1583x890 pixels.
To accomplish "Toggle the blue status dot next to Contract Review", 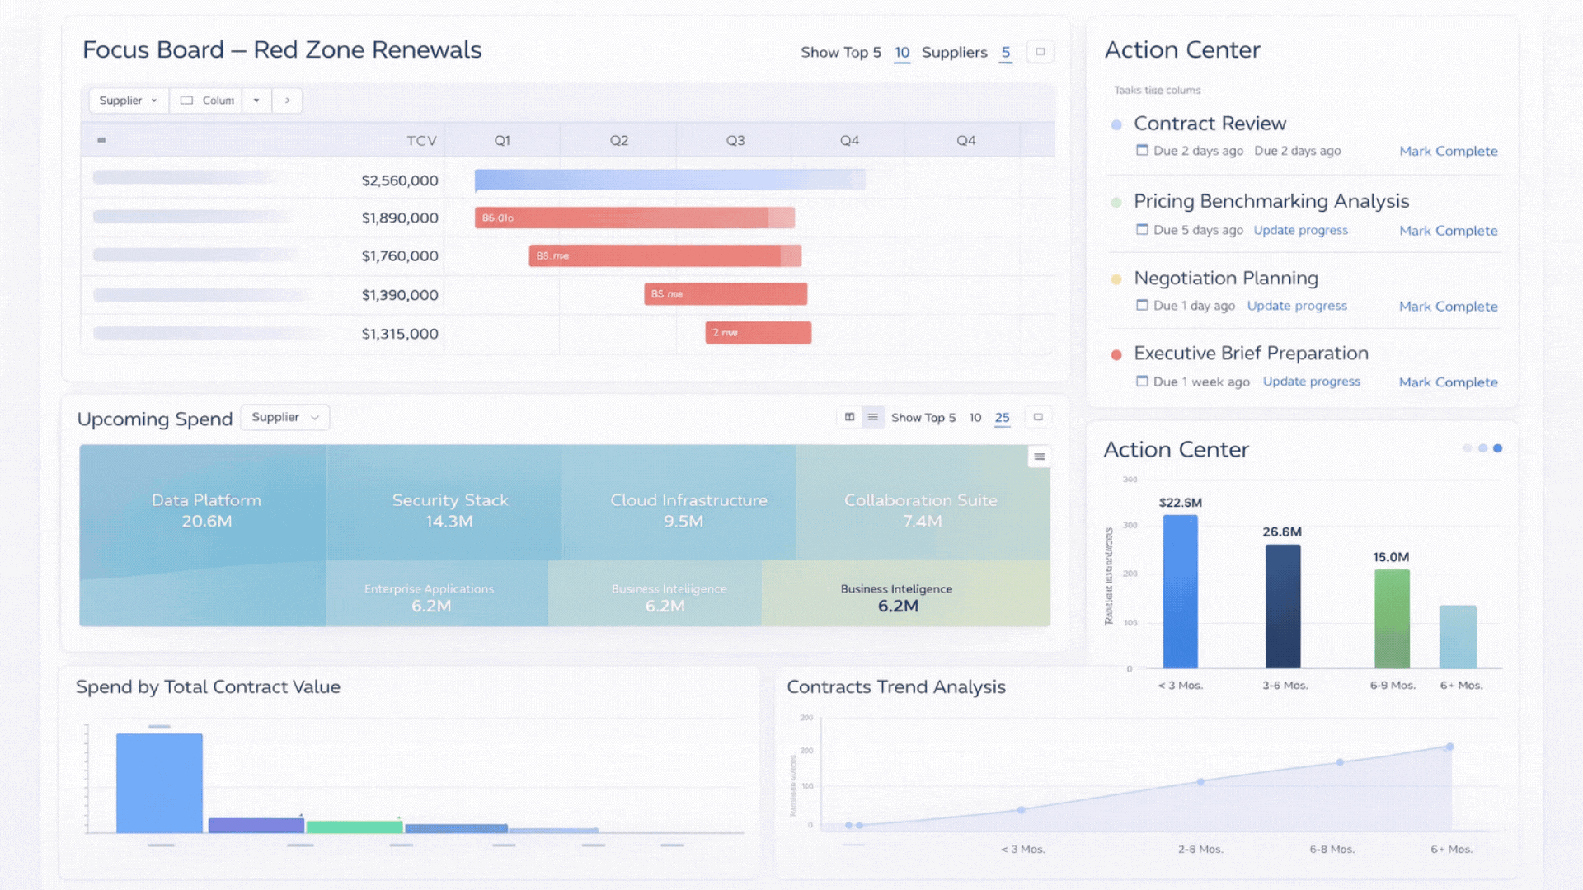I will (x=1116, y=124).
